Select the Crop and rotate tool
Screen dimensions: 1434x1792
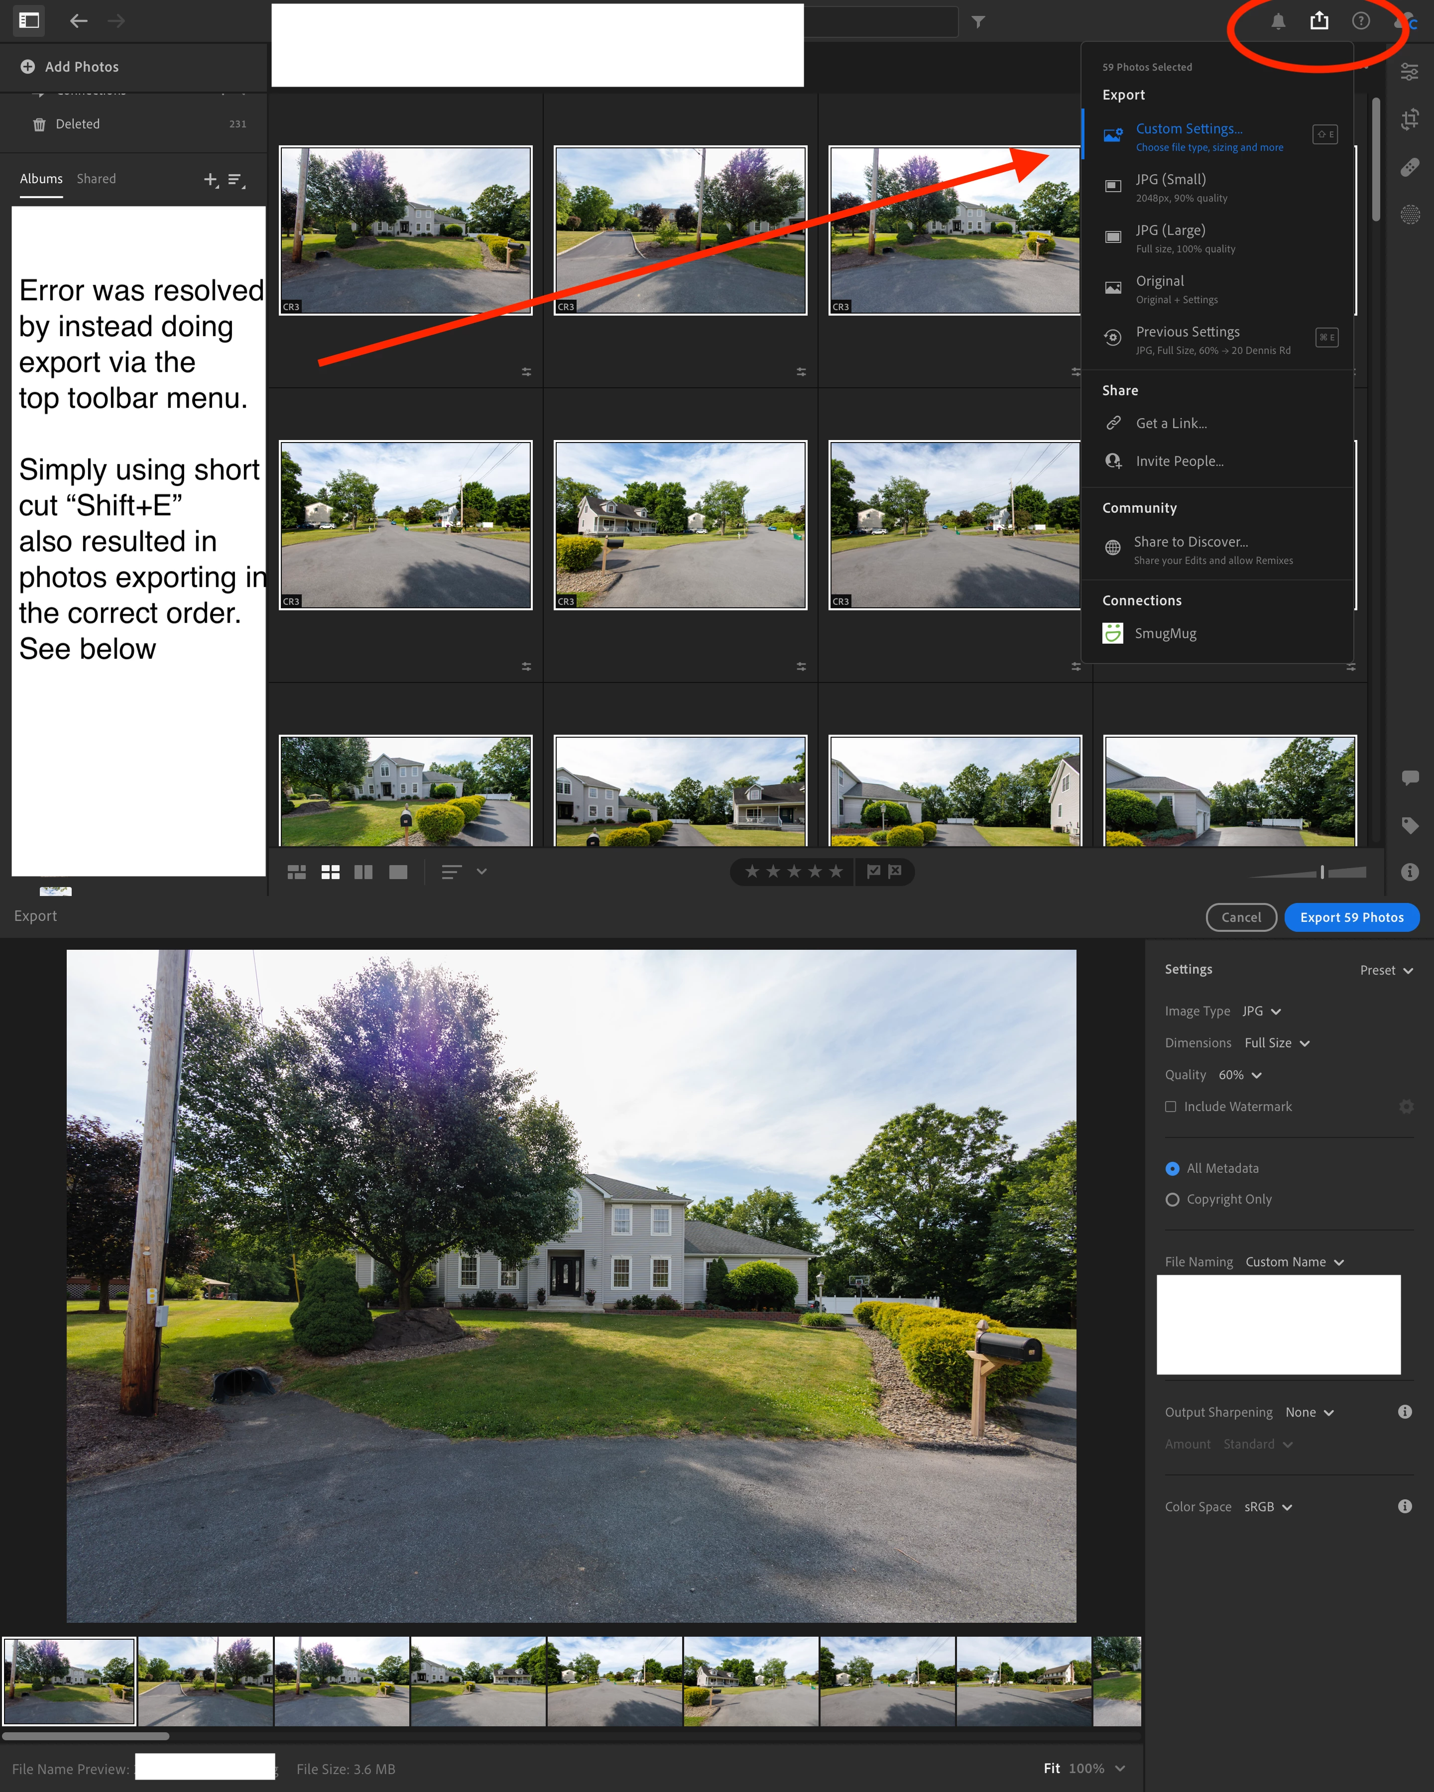coord(1409,119)
